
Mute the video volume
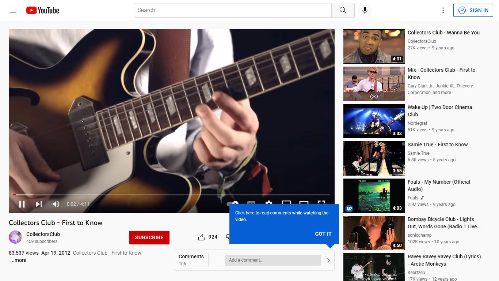coord(56,204)
